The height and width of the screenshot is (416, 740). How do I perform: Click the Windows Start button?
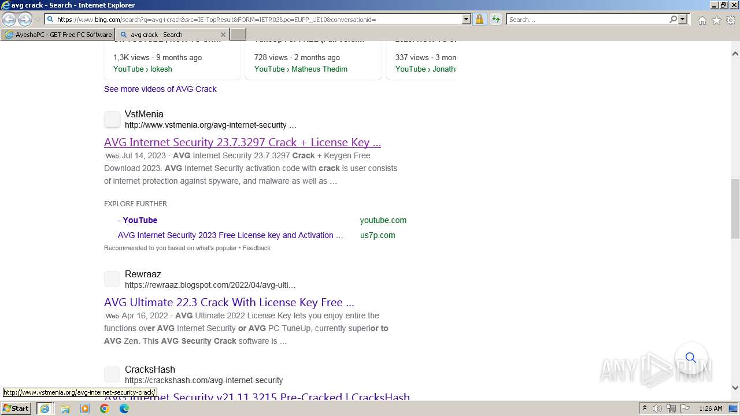click(x=16, y=408)
